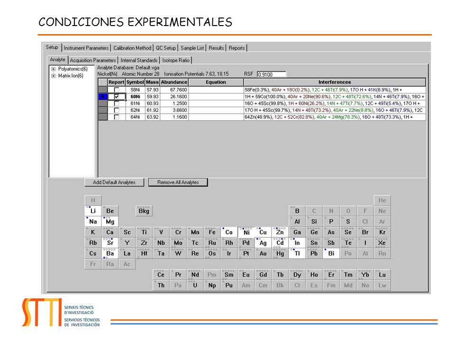455x341 pixels.
Task: Select the Se element button
Action: pyautogui.click(x=348, y=232)
